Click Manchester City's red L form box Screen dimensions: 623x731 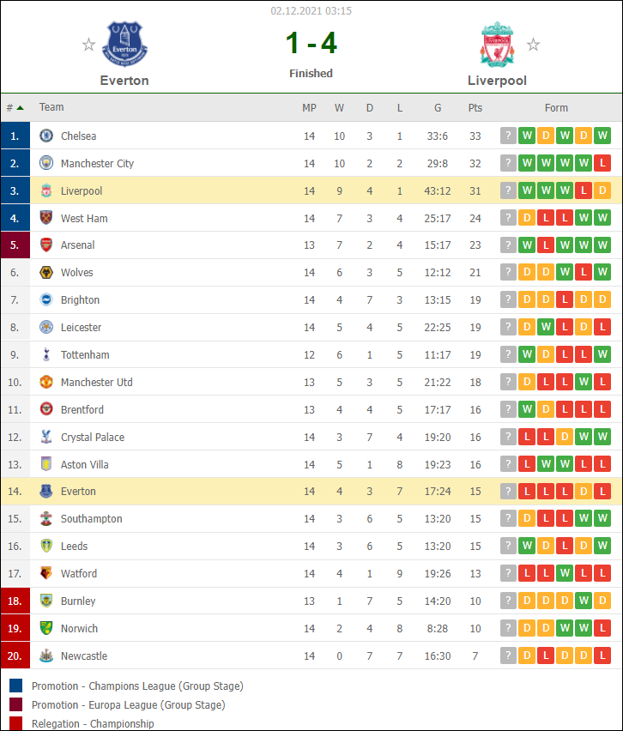tap(602, 163)
